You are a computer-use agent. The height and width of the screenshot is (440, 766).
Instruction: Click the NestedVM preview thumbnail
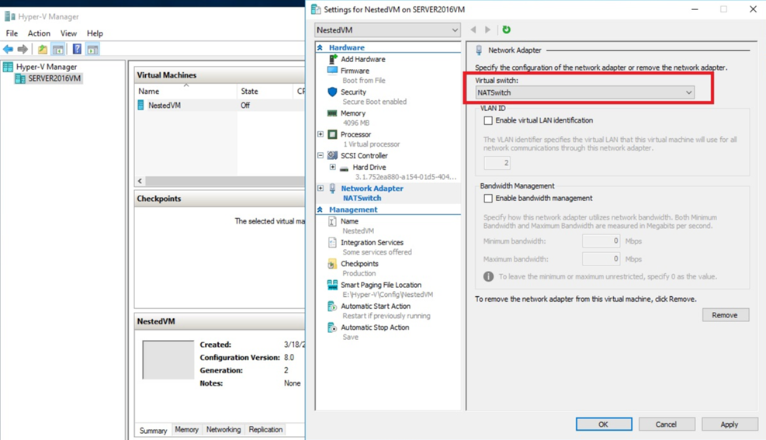point(168,360)
